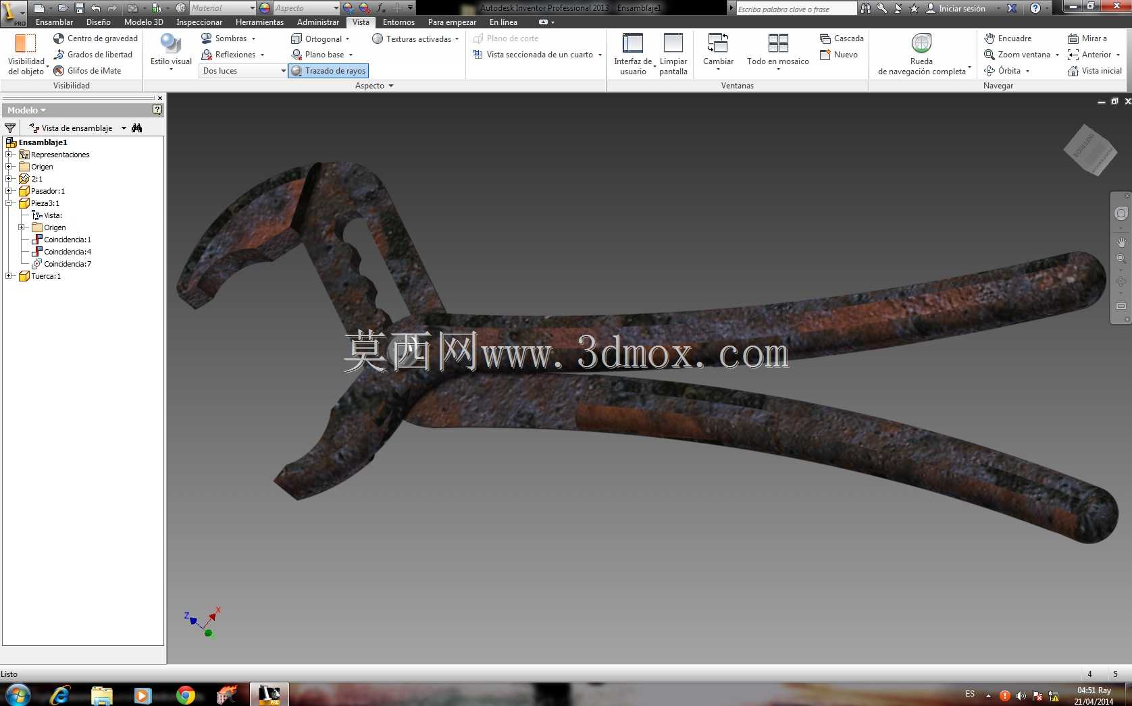The height and width of the screenshot is (706, 1132).
Task: Click the Estilo visual sphere icon
Action: click(171, 43)
